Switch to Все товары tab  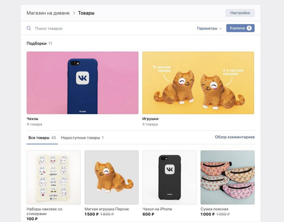pos(42,138)
